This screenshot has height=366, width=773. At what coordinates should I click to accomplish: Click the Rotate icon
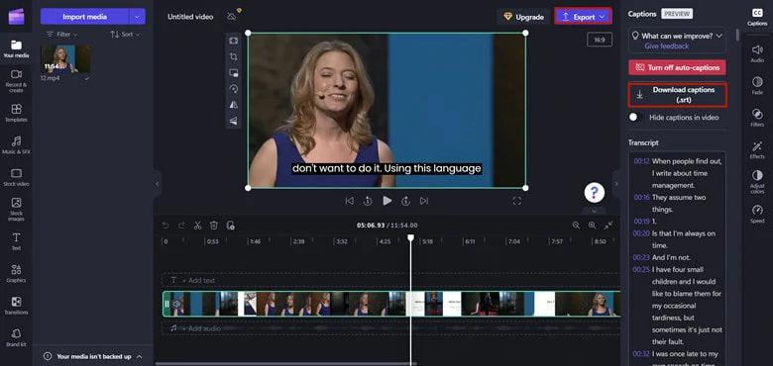coord(234,89)
